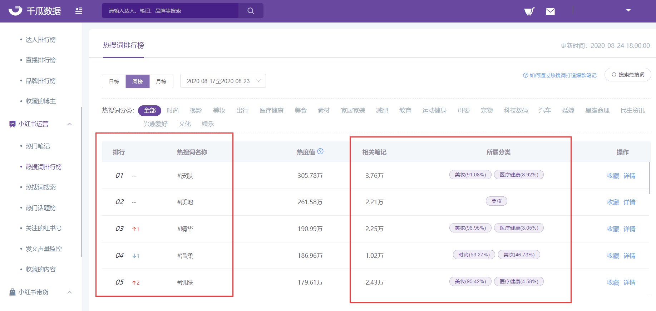Open the shopping cart icon
The image size is (656, 311).
[x=529, y=11]
